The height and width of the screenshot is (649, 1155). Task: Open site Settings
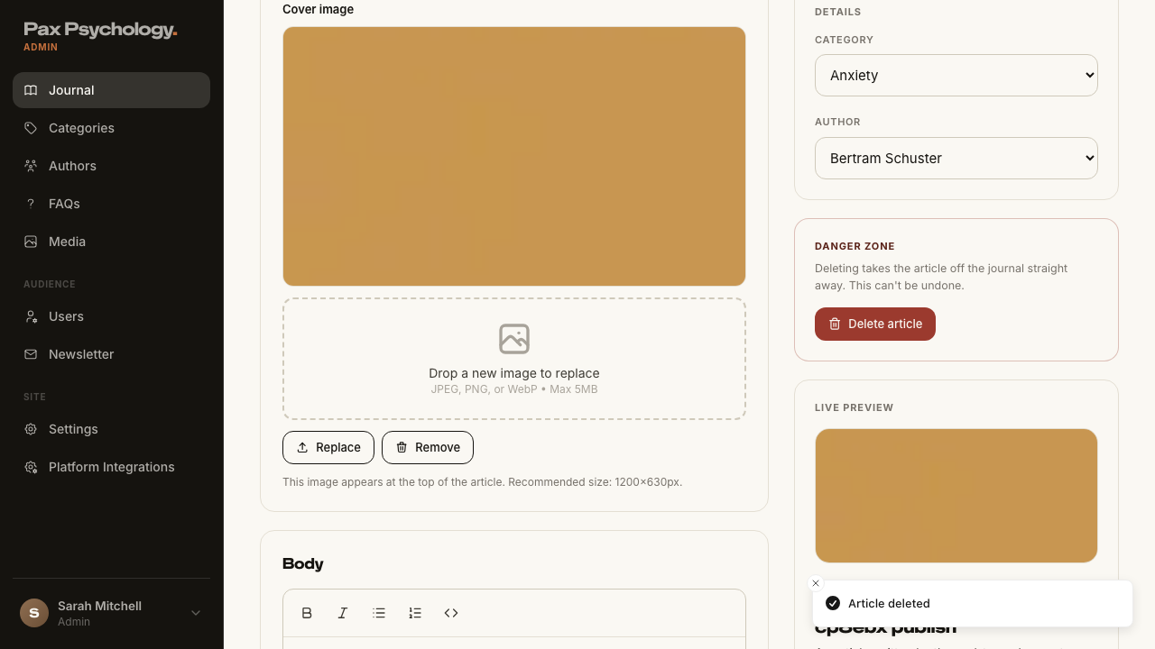click(x=111, y=429)
